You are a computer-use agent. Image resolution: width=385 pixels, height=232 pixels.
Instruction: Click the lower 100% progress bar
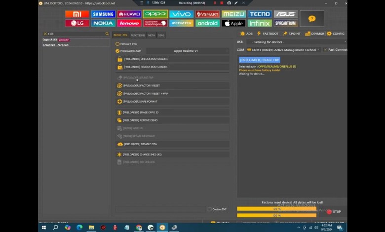tap(277, 215)
